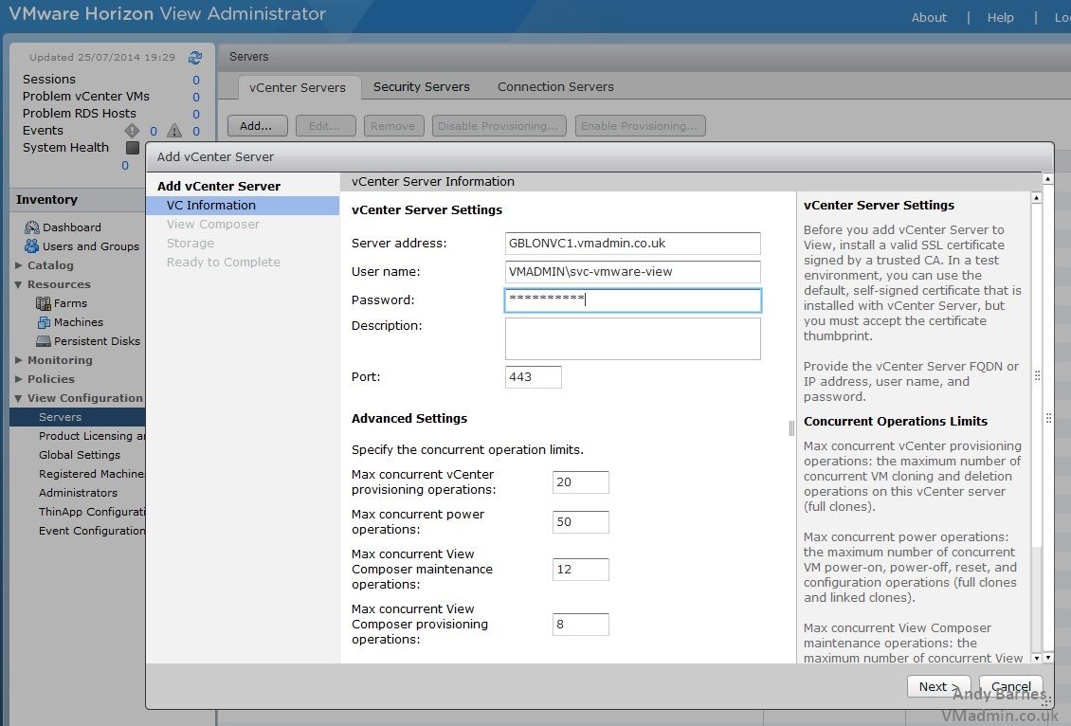
Task: Open ThinApp Configuration in the tree
Action: 92,512
